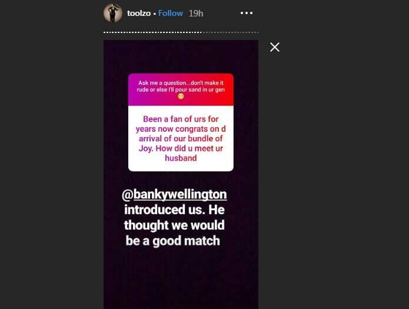Click the emoji in the question sticker

(x=181, y=97)
